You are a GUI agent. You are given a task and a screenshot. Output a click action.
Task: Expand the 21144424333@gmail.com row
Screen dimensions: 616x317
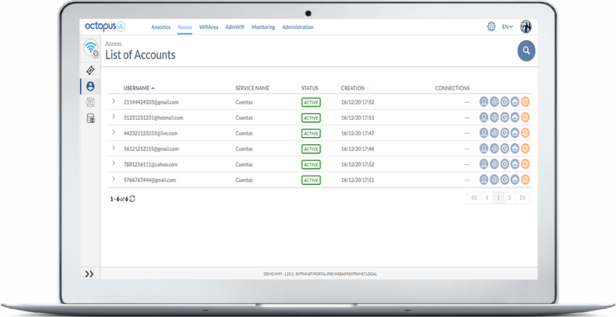coord(114,101)
